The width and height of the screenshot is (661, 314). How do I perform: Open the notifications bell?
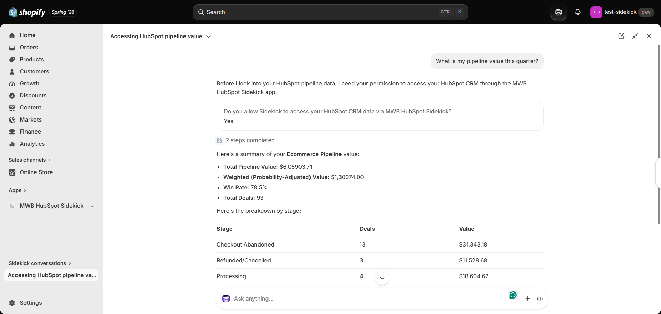coord(578,12)
